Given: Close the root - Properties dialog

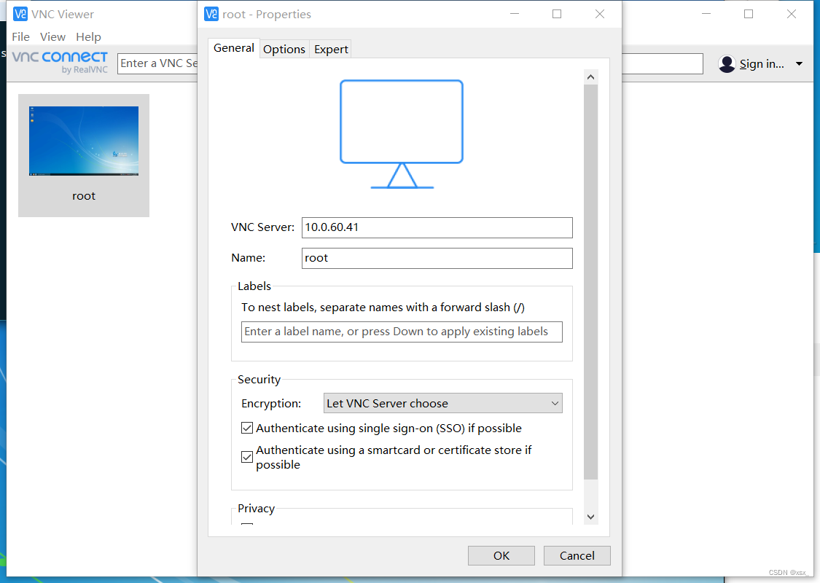Looking at the screenshot, I should click(600, 14).
